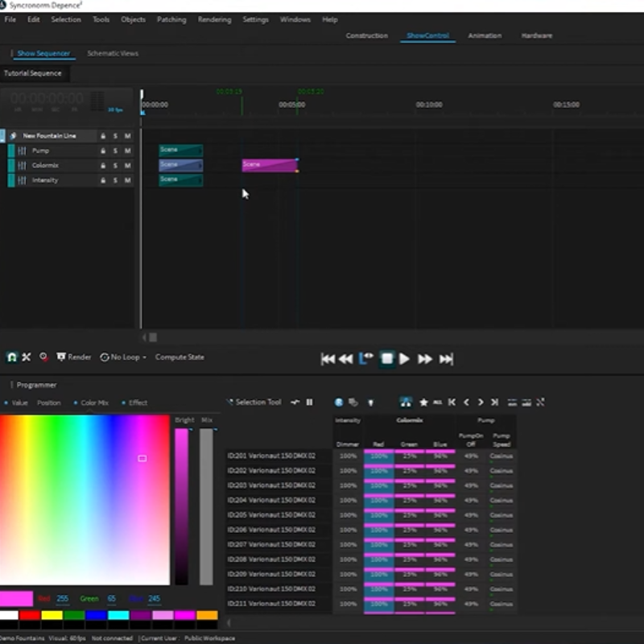This screenshot has height=644, width=644.
Task: Click the Compute State button
Action: (x=180, y=357)
